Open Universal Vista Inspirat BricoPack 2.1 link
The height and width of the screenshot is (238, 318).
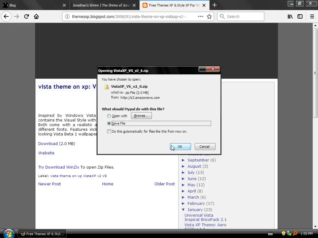206,217
